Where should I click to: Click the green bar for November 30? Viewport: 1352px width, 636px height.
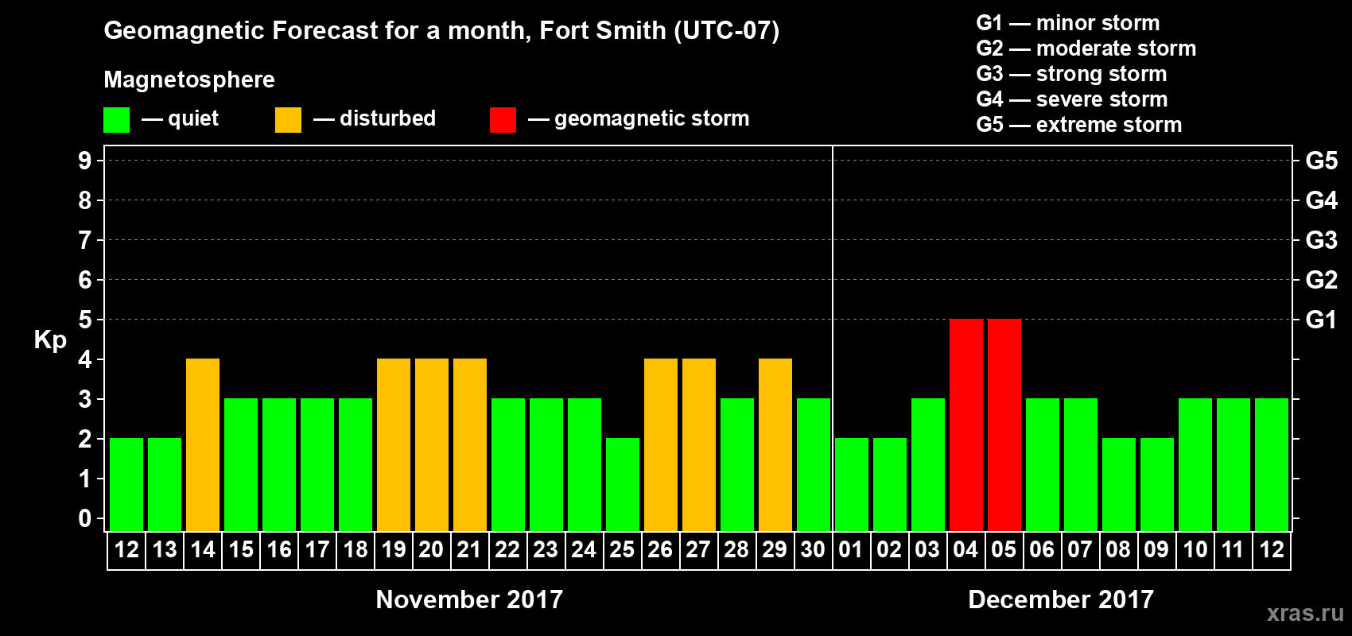[x=814, y=465]
